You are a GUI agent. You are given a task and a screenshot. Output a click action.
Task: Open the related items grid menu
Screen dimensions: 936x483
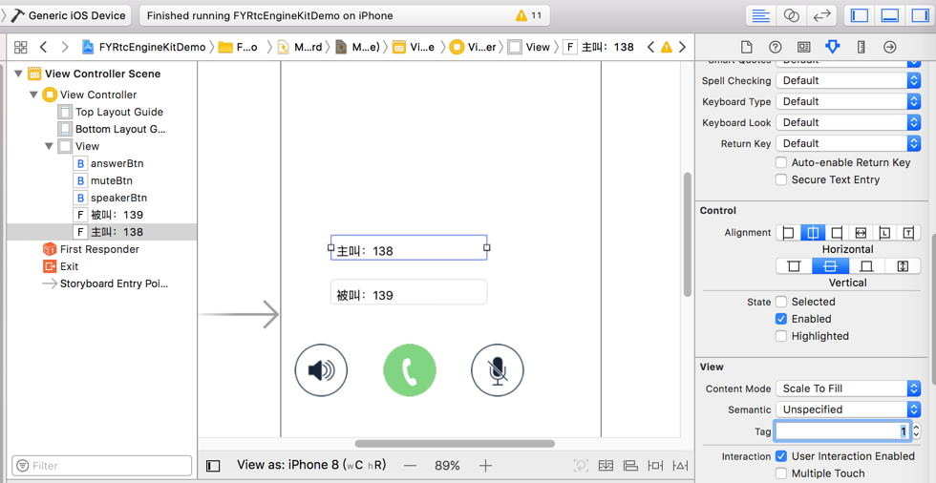[21, 47]
